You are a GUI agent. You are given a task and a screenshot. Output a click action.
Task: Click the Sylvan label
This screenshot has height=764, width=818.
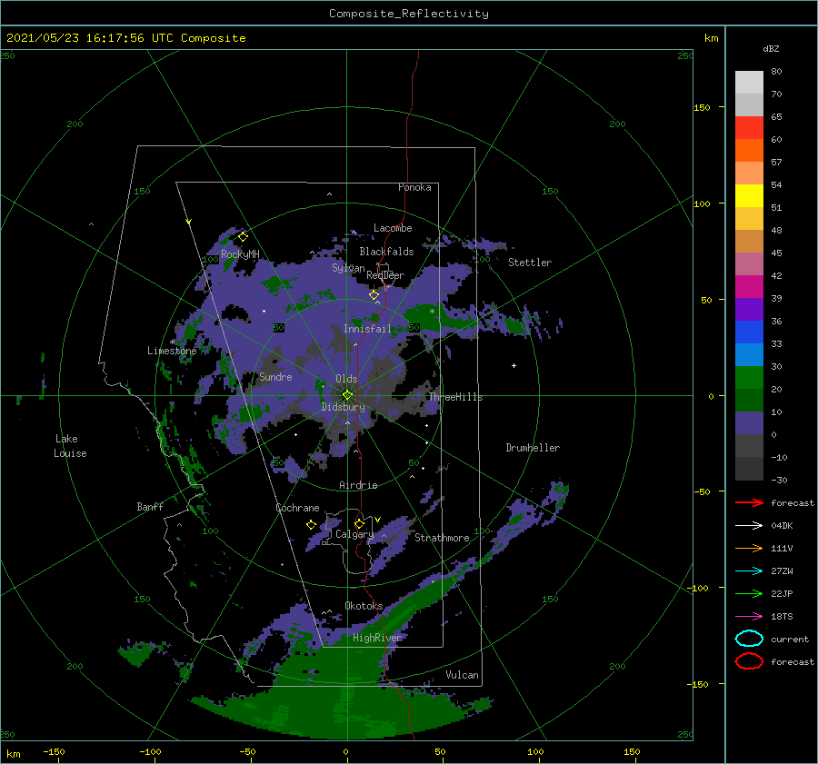pyautogui.click(x=348, y=268)
